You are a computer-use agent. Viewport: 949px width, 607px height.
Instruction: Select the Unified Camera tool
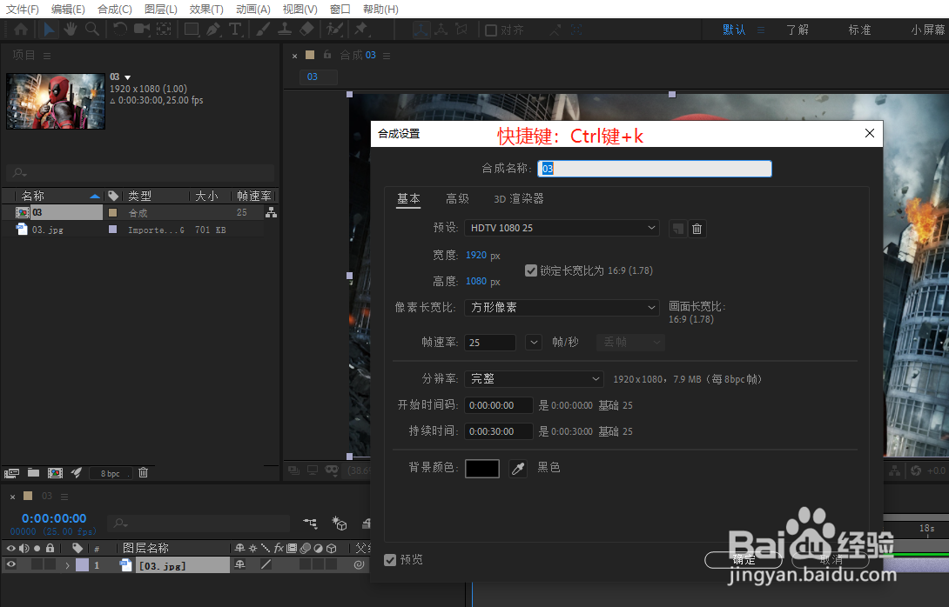click(142, 29)
